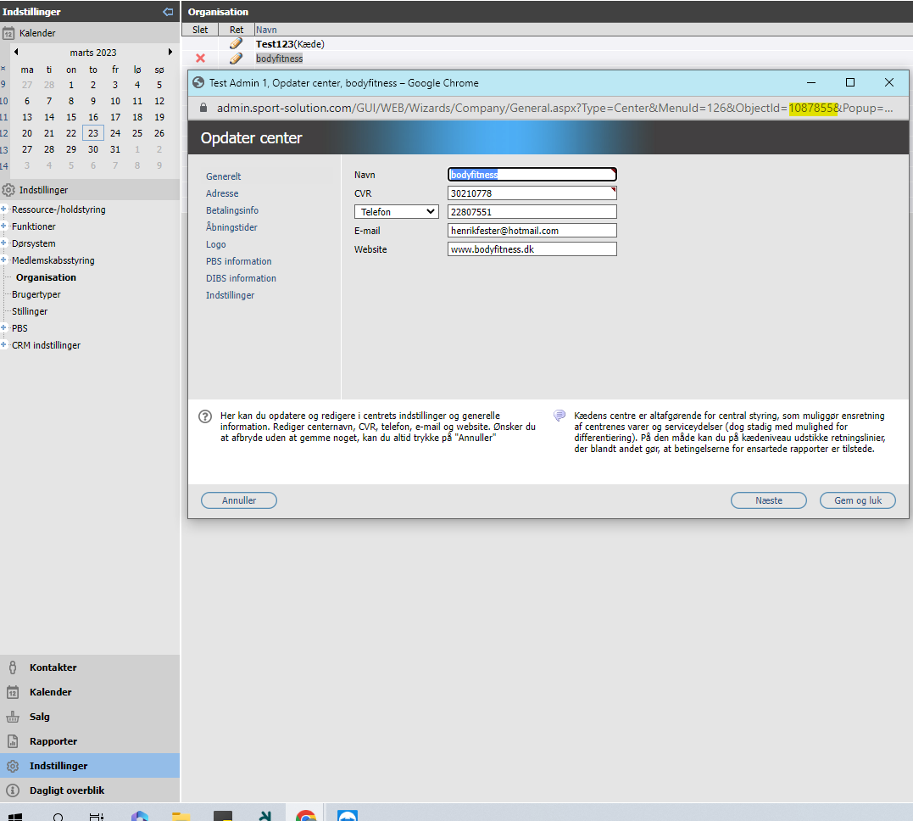Open the PBS information wizard step
The image size is (913, 821).
point(239,261)
